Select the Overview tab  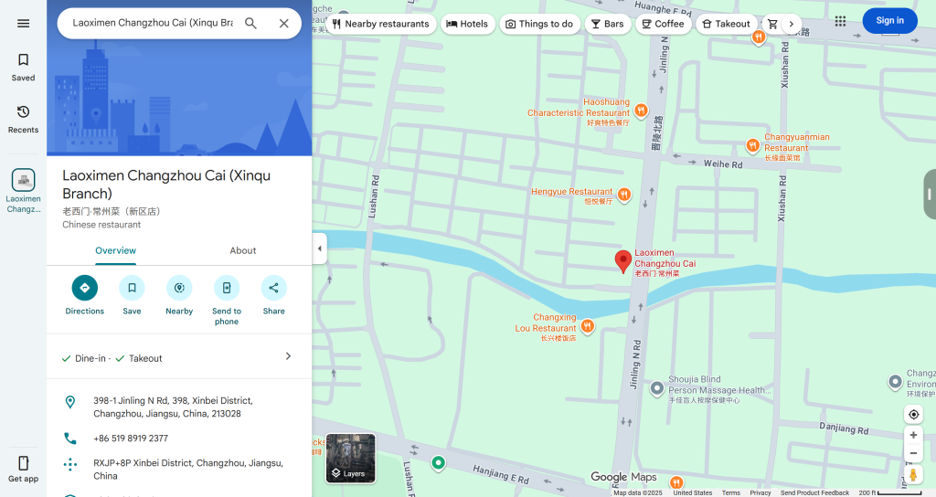tap(115, 250)
